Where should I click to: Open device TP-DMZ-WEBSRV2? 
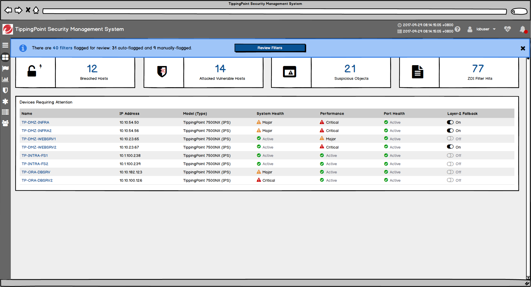(39, 147)
